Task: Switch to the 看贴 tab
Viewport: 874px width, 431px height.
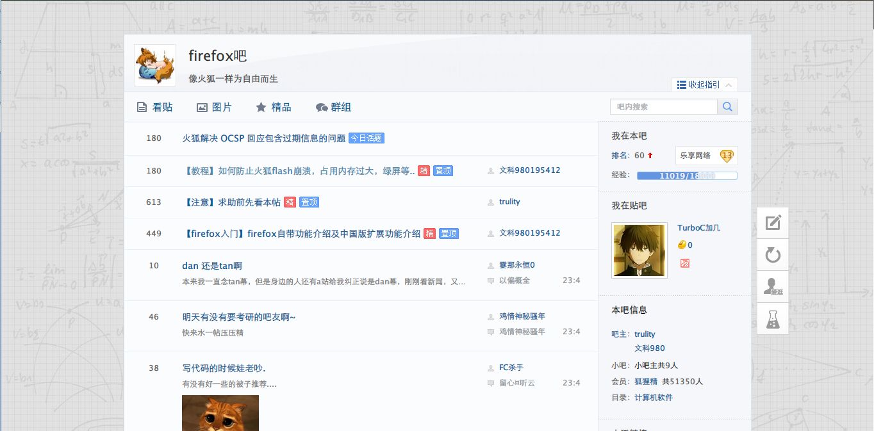Action: [x=155, y=108]
